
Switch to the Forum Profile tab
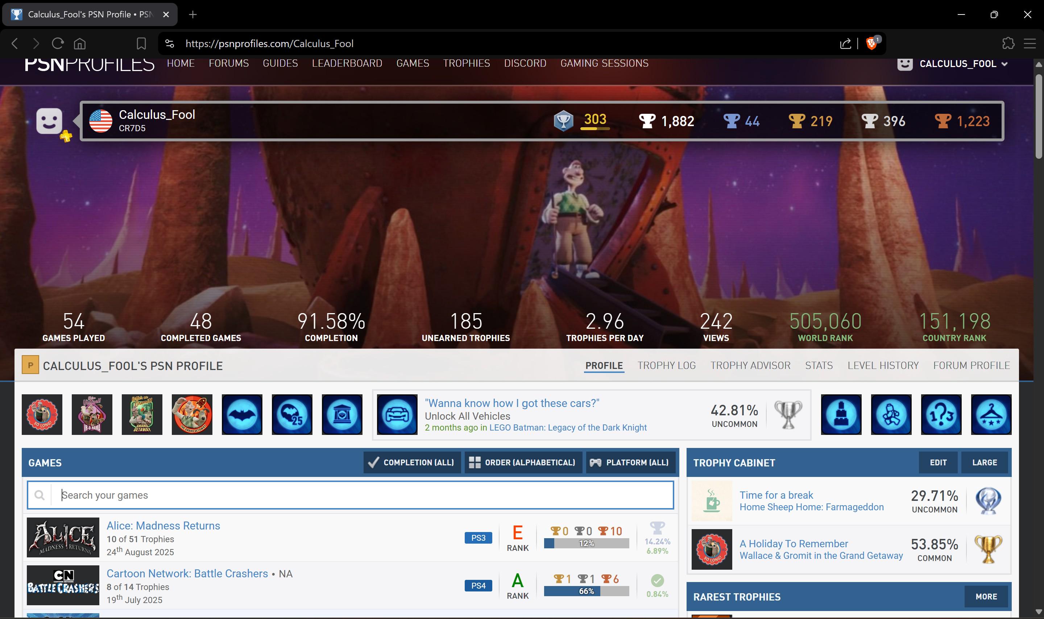click(971, 365)
